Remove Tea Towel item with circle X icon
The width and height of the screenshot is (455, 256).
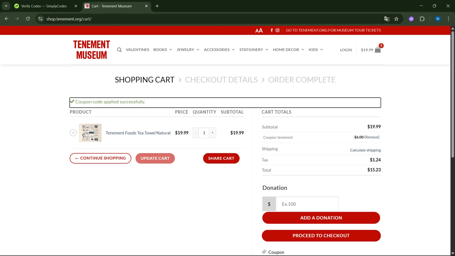73,133
